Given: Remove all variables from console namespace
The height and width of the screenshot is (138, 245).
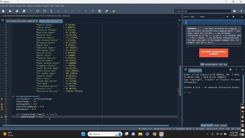Looking at the screenshot, I should pos(230,70).
